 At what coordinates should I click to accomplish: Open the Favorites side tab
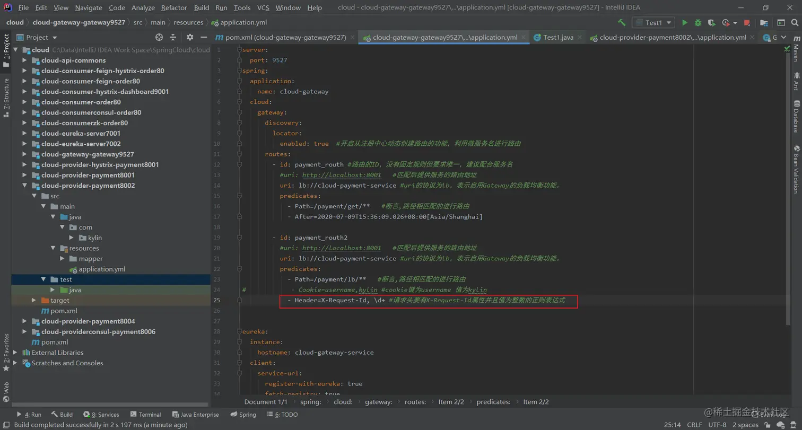coord(6,353)
